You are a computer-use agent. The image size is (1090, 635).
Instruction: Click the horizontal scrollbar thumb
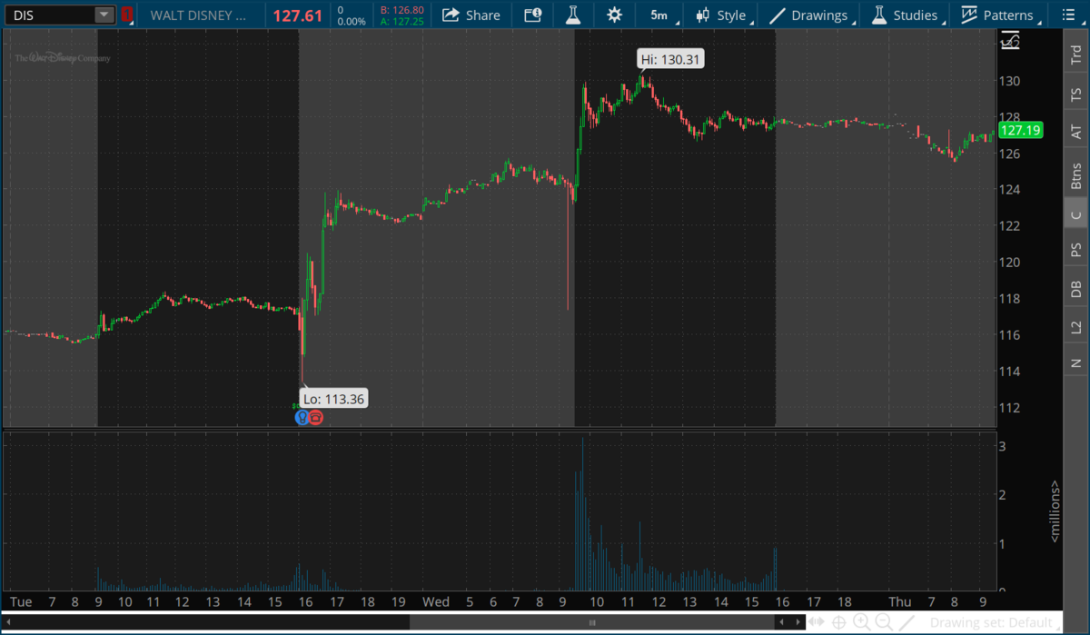click(593, 622)
